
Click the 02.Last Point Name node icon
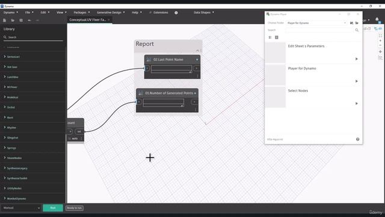149,60
